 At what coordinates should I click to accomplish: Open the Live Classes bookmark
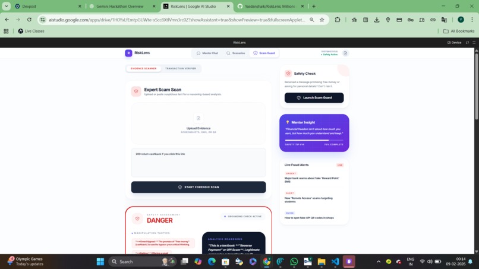click(31, 31)
